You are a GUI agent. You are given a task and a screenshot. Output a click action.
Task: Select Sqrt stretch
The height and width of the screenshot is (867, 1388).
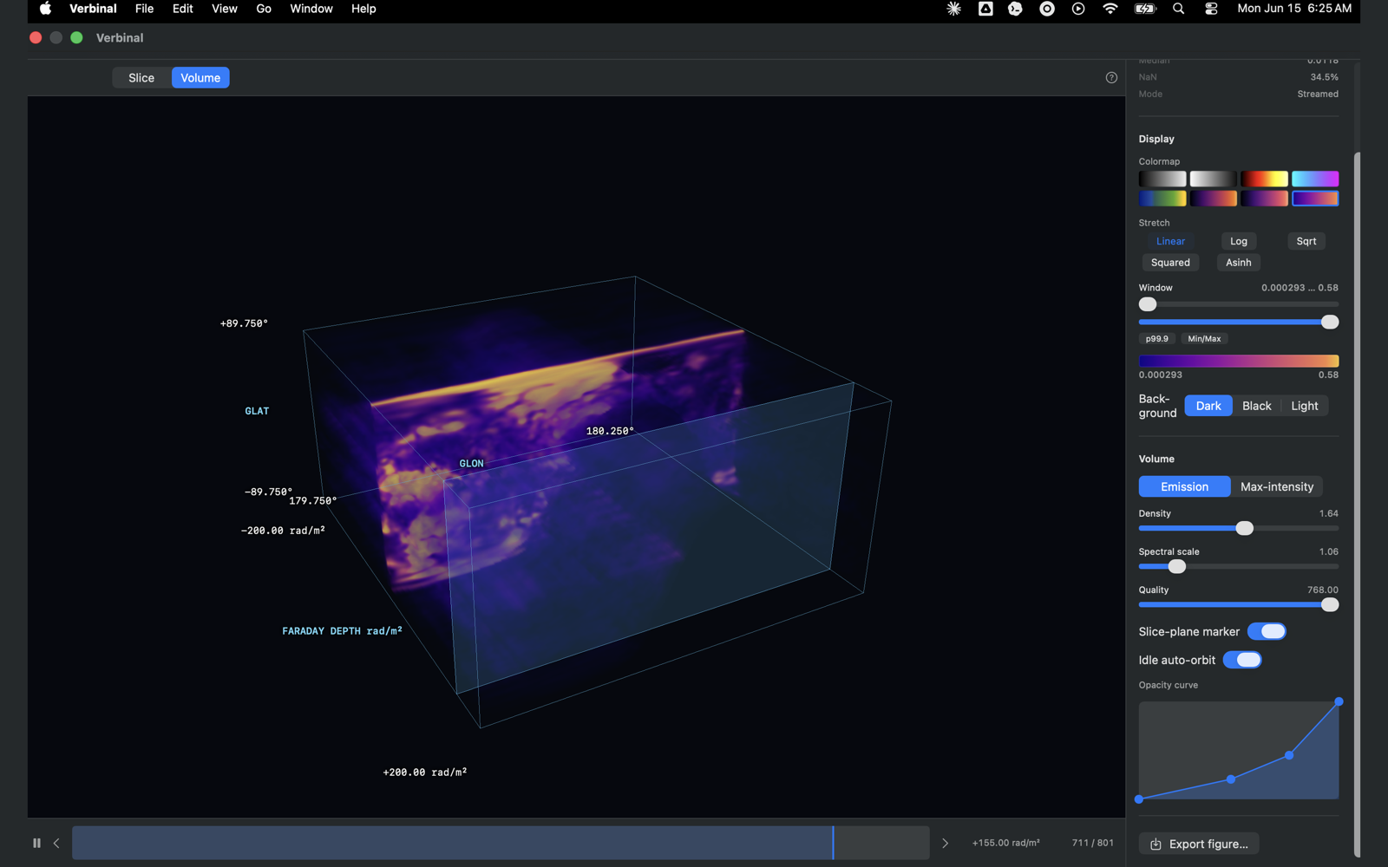point(1306,241)
